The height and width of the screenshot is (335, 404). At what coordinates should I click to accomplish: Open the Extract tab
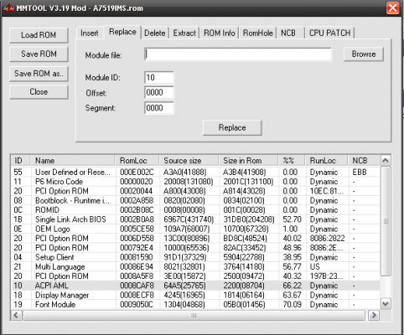click(x=184, y=33)
